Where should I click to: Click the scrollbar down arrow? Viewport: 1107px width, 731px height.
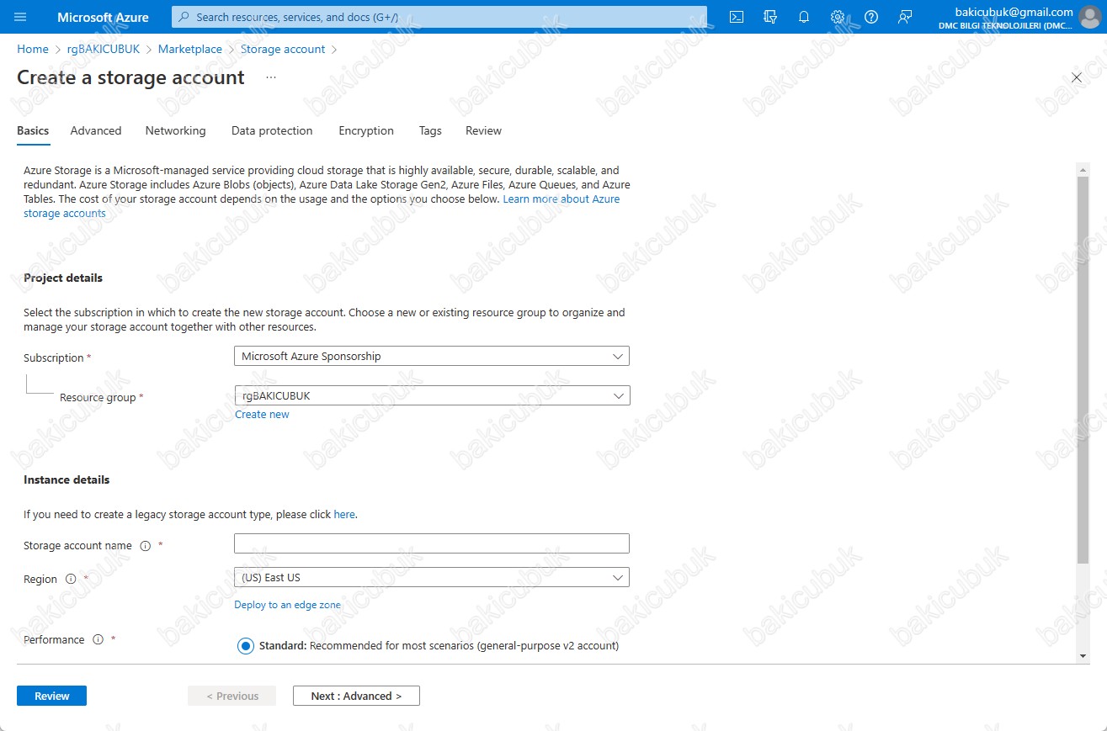coord(1083,655)
